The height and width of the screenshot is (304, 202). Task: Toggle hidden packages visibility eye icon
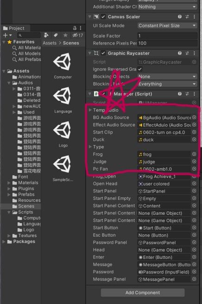click(x=78, y=35)
